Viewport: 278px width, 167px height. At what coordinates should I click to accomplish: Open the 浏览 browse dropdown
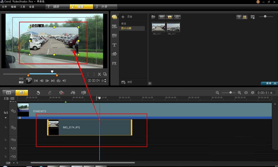(x=127, y=82)
